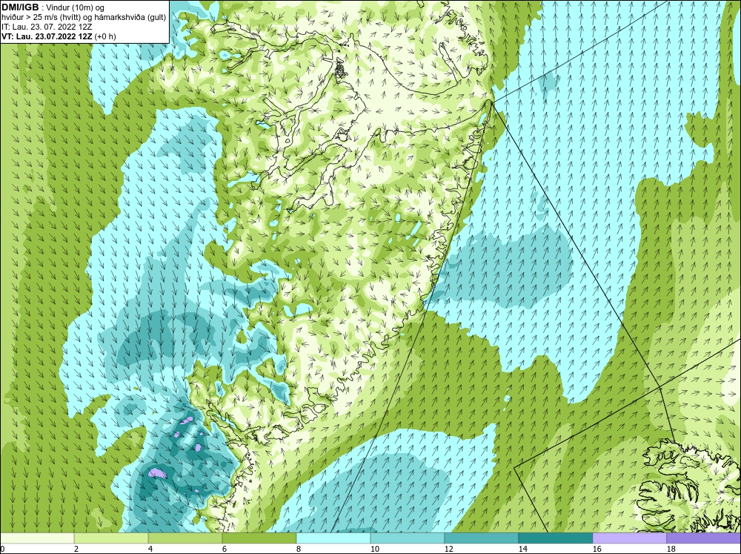This screenshot has height=554, width=741.
Task: Click the turquoise 10–12 m/s legend swatch
Action: click(408, 538)
